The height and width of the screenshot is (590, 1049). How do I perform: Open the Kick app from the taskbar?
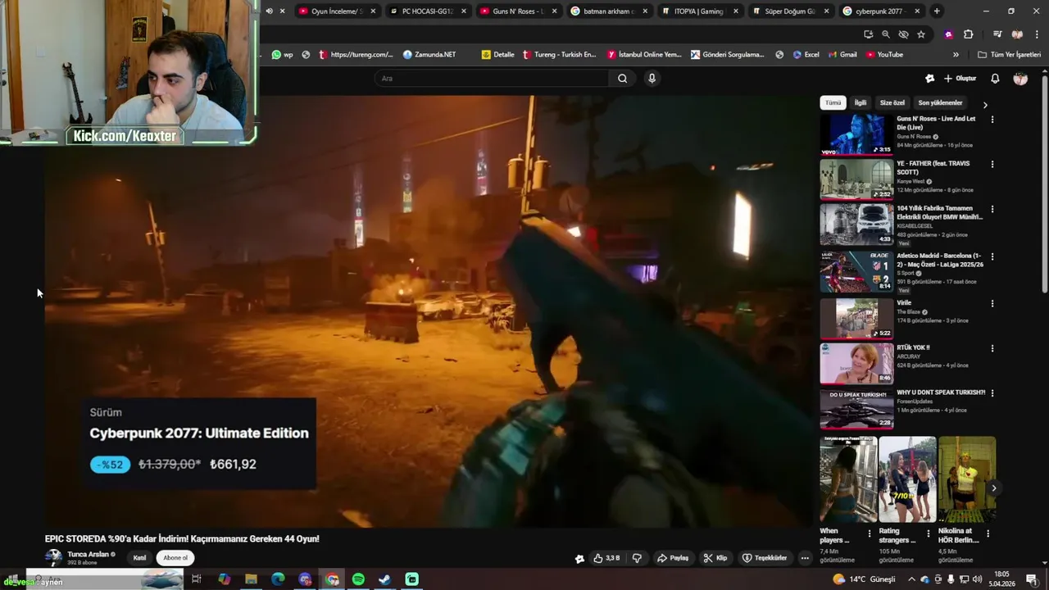pos(412,579)
